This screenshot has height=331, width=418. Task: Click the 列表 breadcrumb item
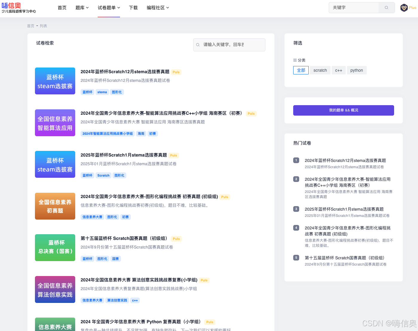44,26
